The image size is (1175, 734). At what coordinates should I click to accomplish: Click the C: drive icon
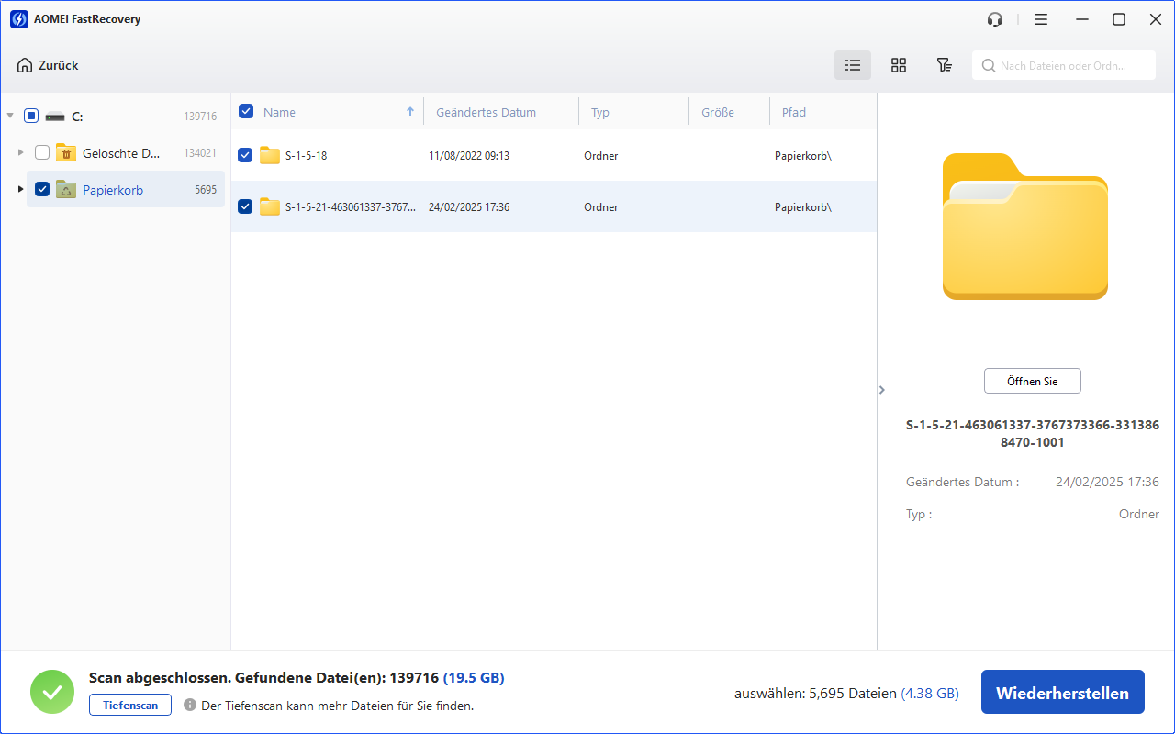(x=56, y=117)
